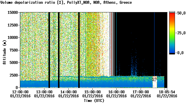Click the 12500 altitude tick label

click(x=13, y=25)
